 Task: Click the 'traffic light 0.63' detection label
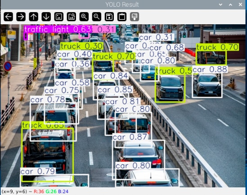click(x=58, y=29)
